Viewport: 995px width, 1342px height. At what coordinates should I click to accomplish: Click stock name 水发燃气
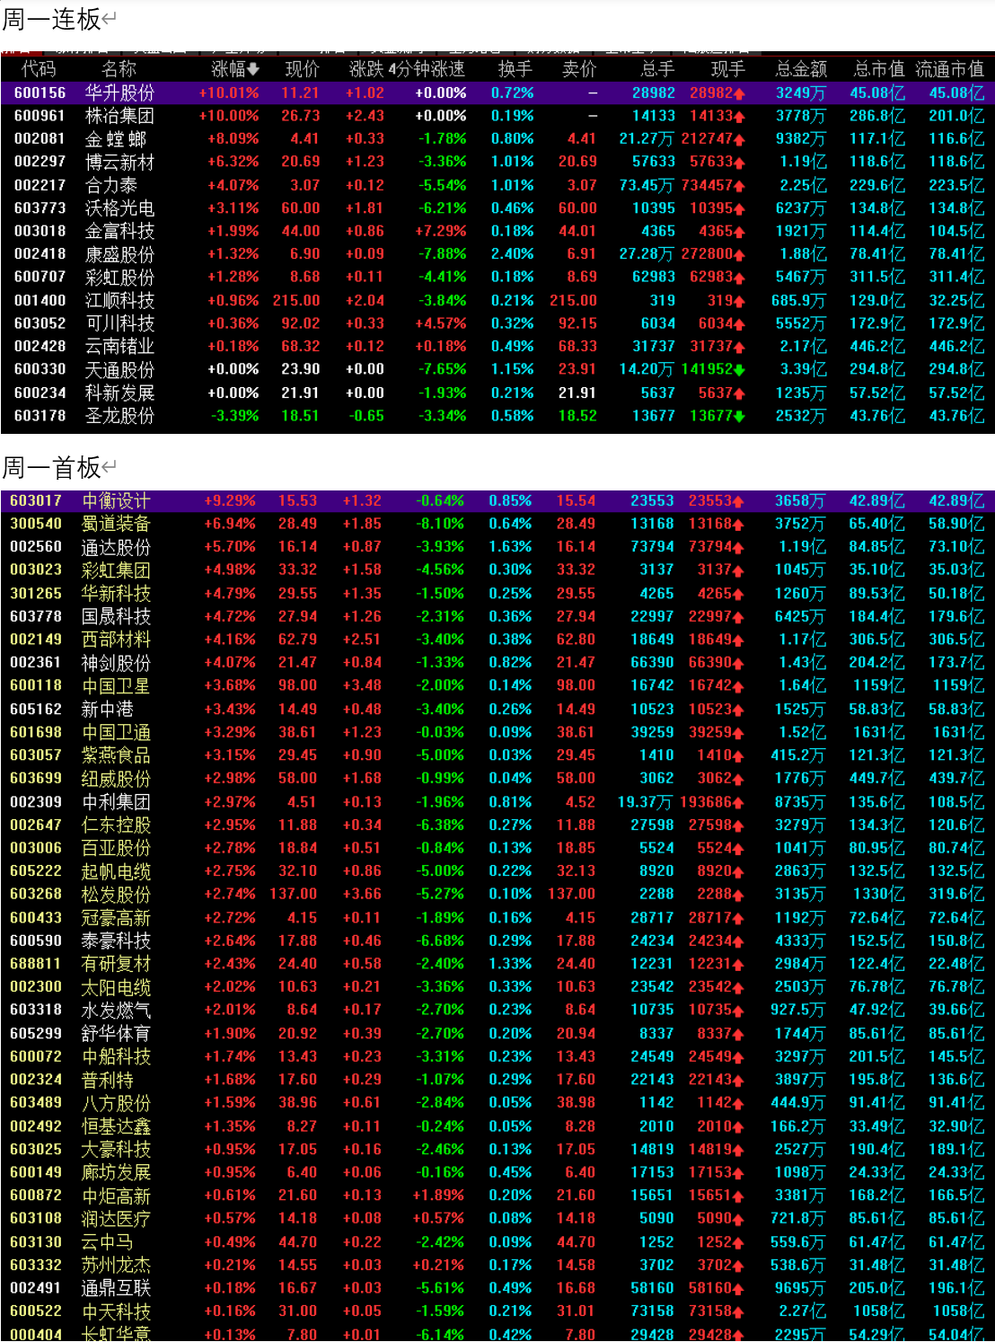tap(116, 1011)
